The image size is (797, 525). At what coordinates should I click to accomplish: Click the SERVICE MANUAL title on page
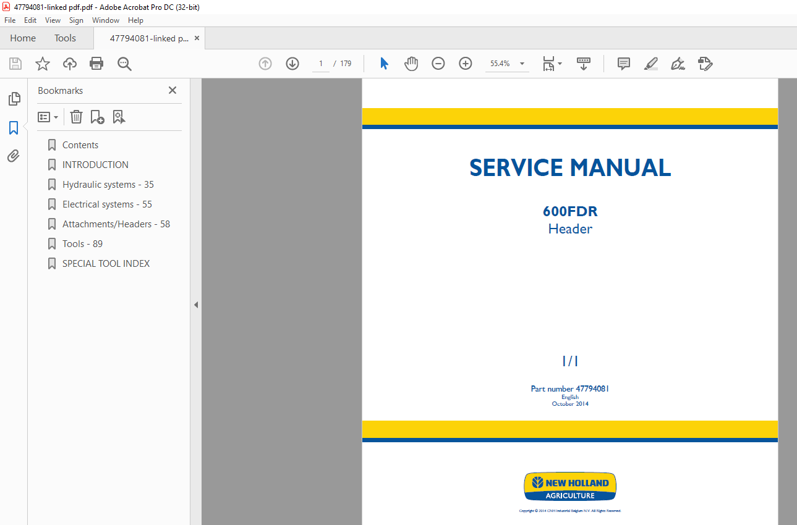point(570,168)
